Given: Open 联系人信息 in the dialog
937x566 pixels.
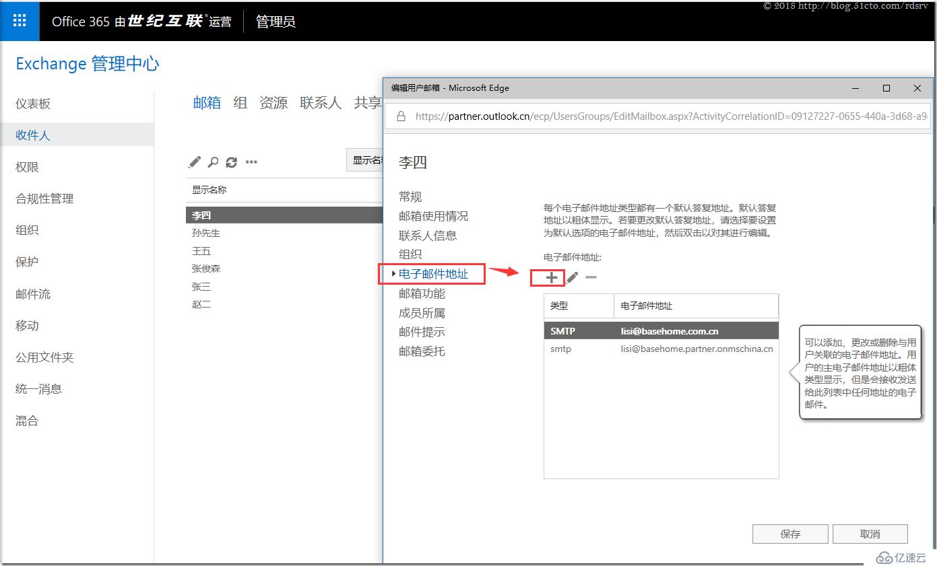Looking at the screenshot, I should click(428, 236).
